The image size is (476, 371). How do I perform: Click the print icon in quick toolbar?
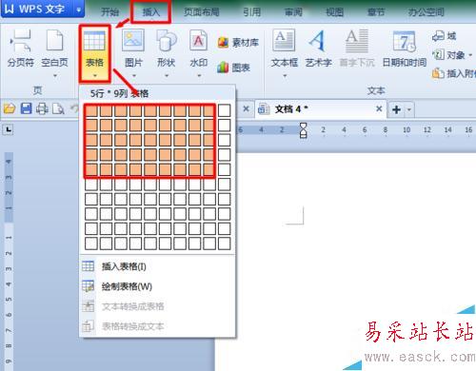pos(42,108)
